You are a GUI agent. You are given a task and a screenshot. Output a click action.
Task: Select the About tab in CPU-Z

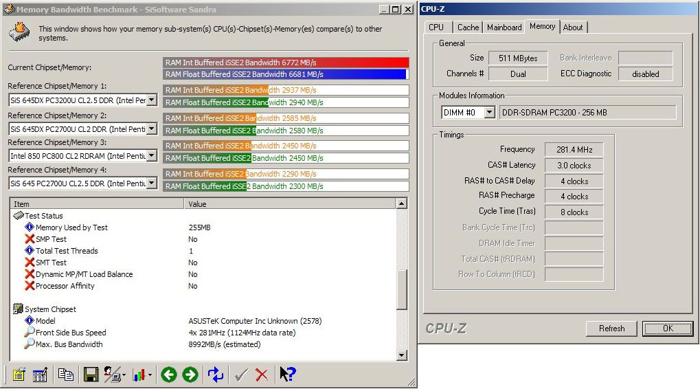point(573,27)
